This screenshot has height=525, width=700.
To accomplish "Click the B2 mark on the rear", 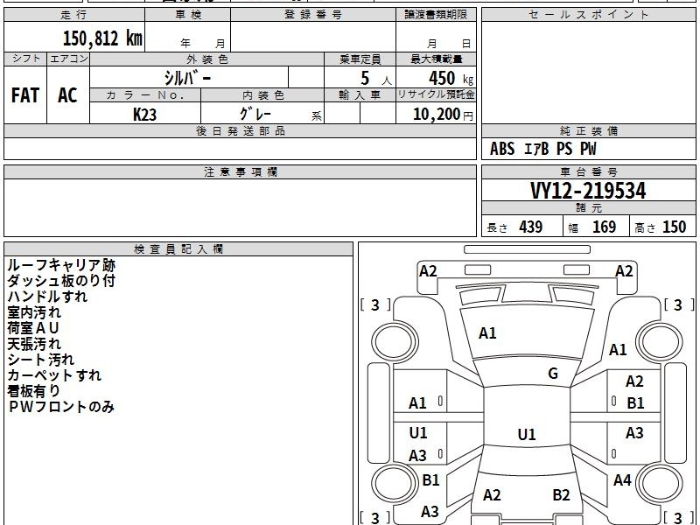I will pyautogui.click(x=561, y=495).
